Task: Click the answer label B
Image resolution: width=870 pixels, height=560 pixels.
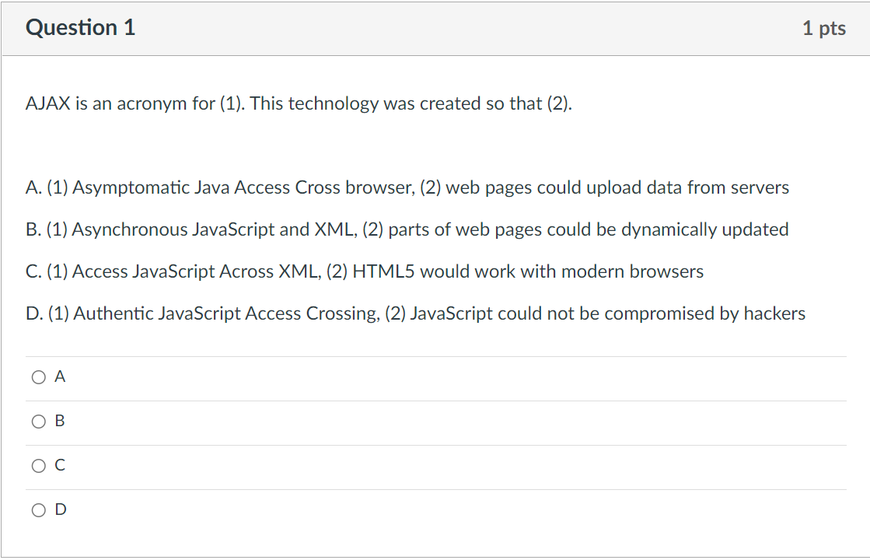Action: (x=59, y=421)
